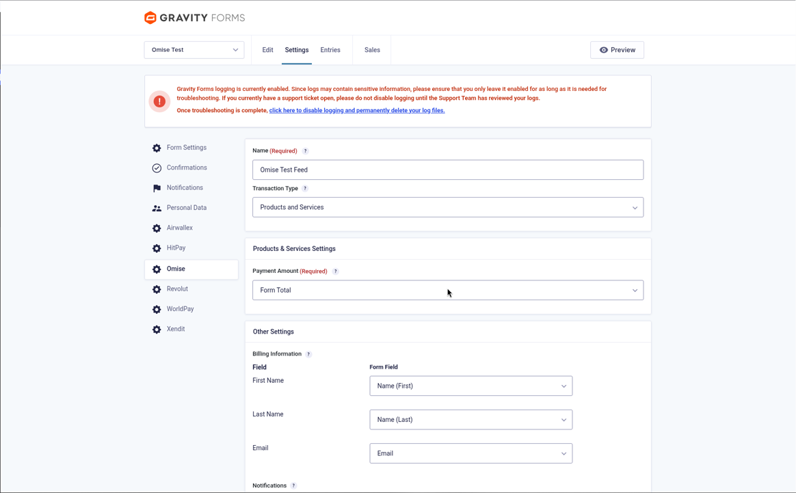
Task: Expand the Payment Amount dropdown
Action: [x=448, y=291]
